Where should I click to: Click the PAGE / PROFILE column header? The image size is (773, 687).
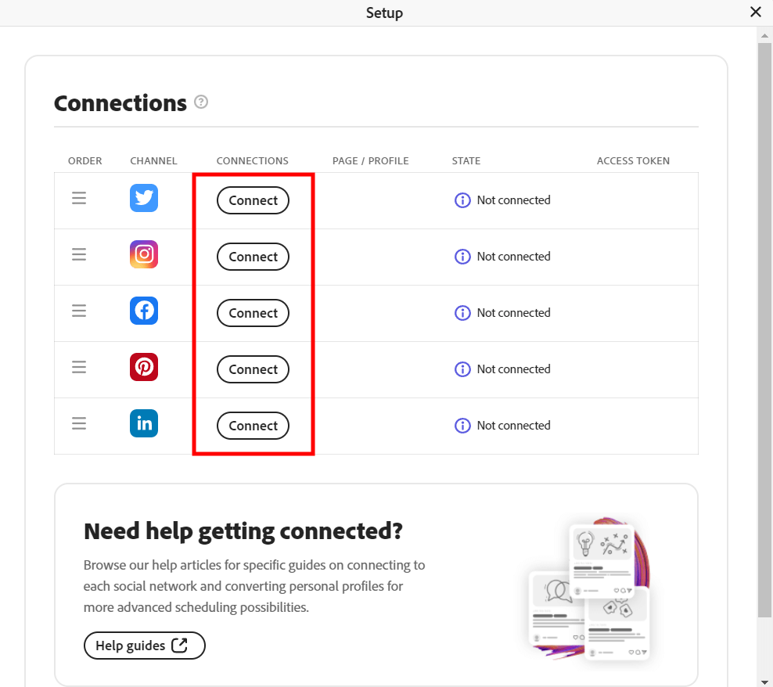point(371,160)
